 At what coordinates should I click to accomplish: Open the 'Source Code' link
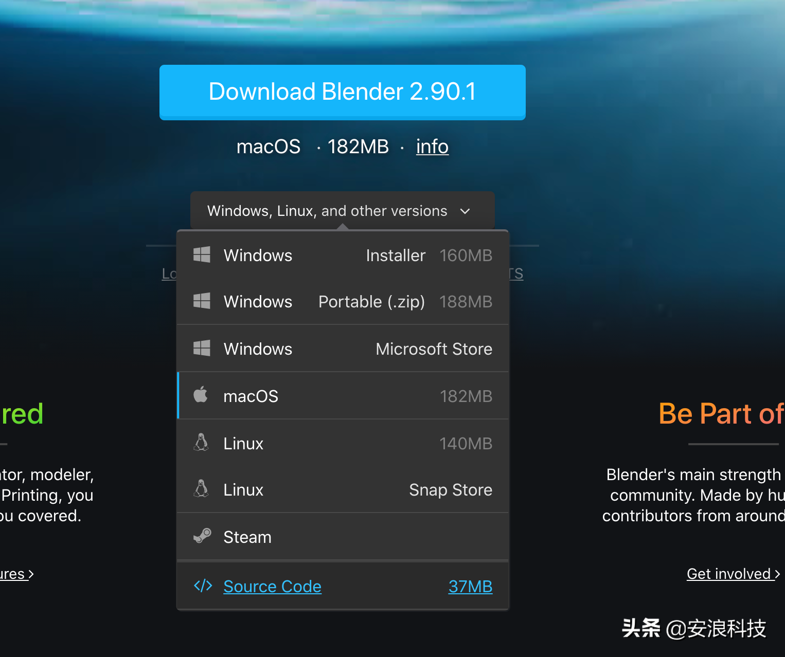(x=272, y=587)
